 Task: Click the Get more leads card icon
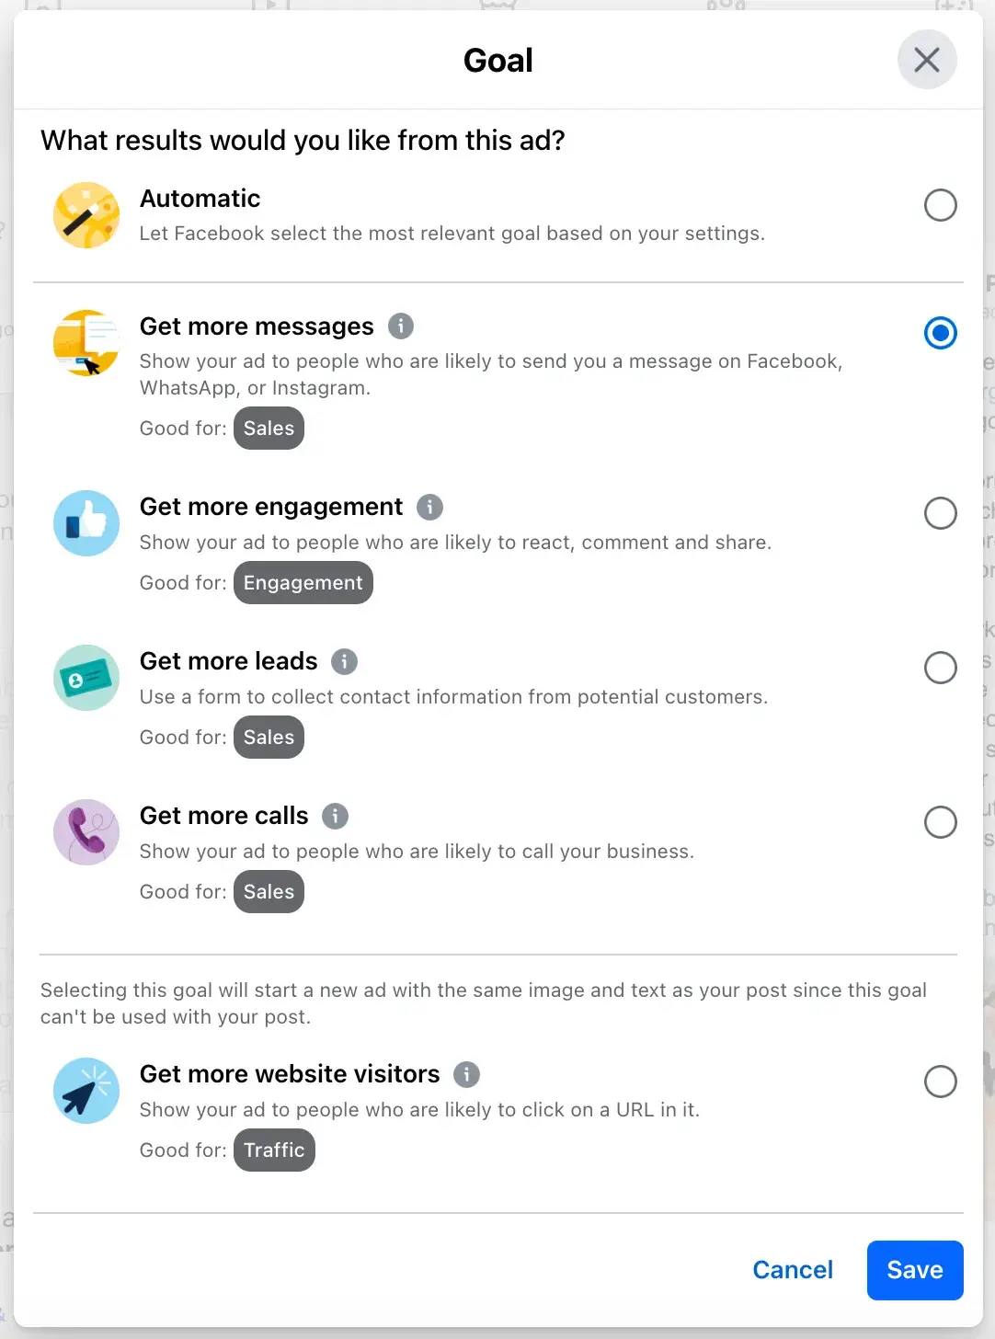[86, 678]
